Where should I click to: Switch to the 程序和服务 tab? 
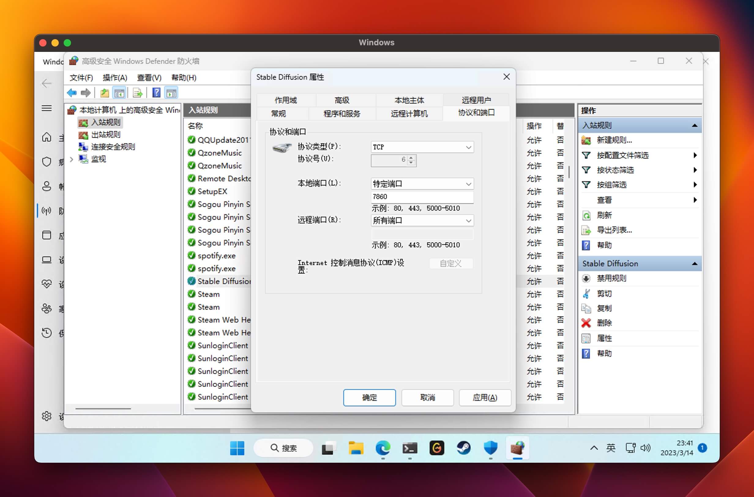click(x=342, y=114)
